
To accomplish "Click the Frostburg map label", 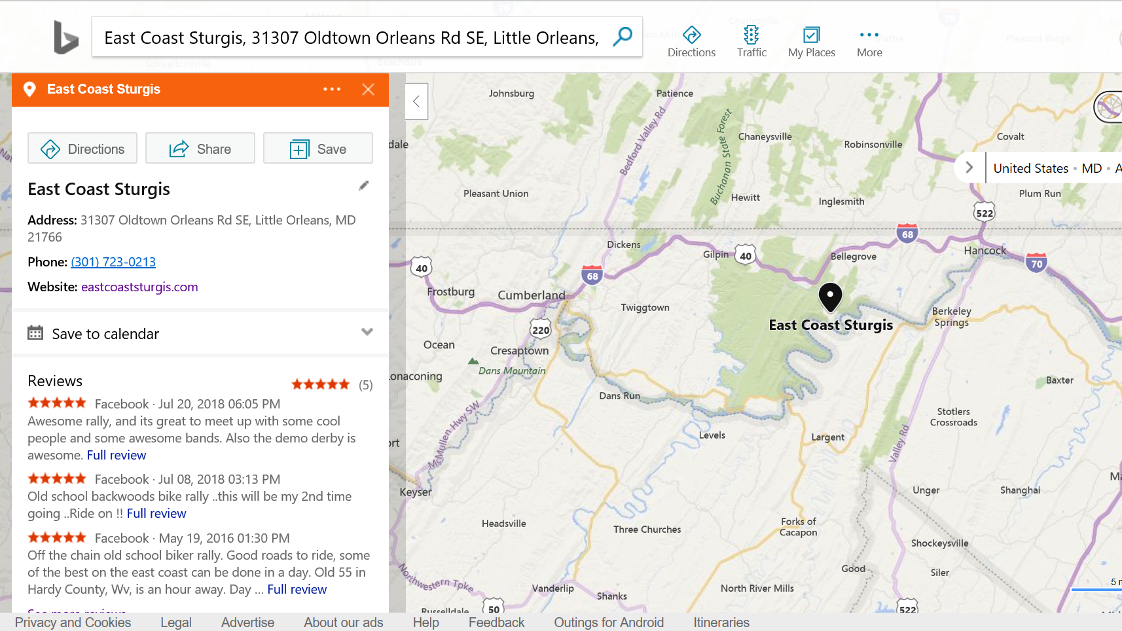I will (x=451, y=292).
